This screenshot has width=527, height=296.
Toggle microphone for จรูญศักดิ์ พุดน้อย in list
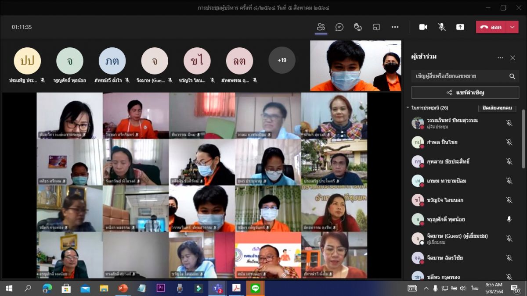pyautogui.click(x=509, y=219)
